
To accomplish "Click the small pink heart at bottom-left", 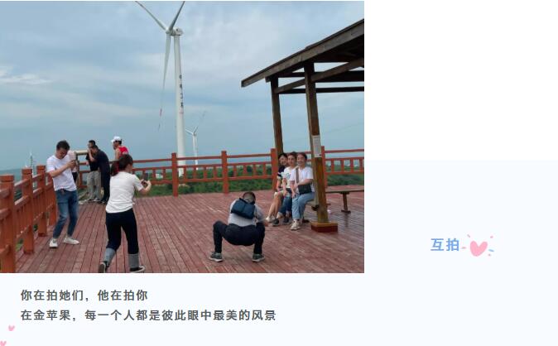I will click(12, 328).
